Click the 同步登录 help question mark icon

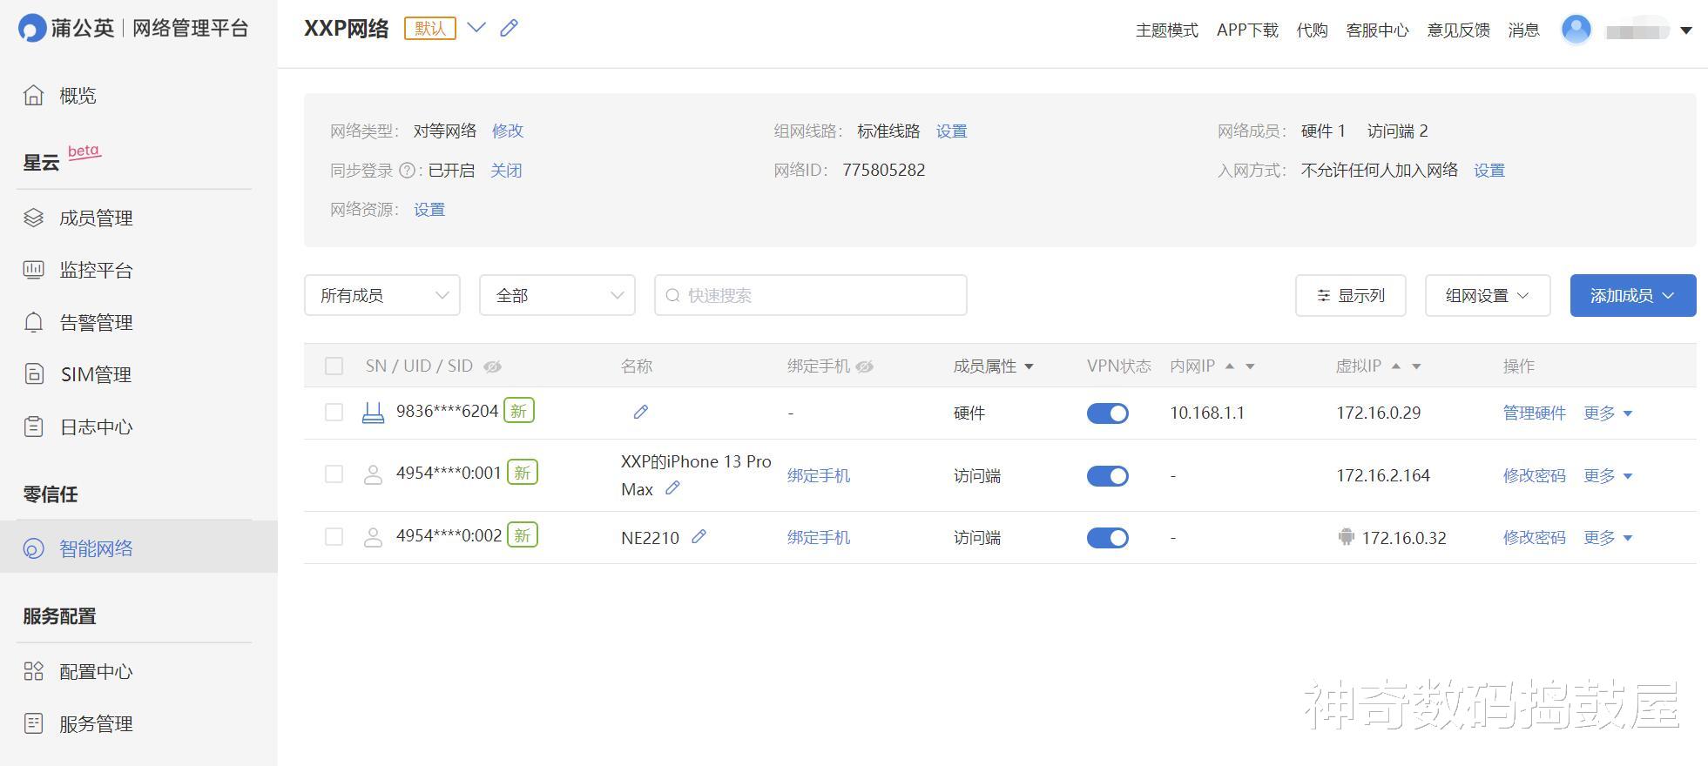407,171
